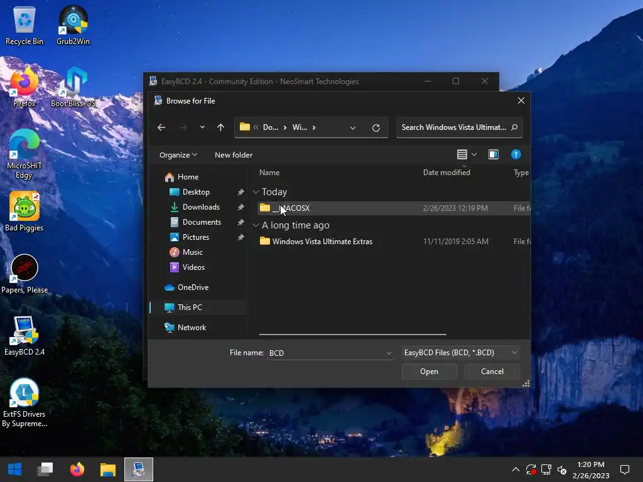Viewport: 643px width, 482px height.
Task: Collapse the A long time ago group
Action: (x=256, y=225)
